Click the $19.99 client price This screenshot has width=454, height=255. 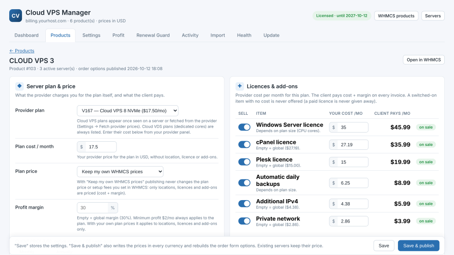pos(400,162)
